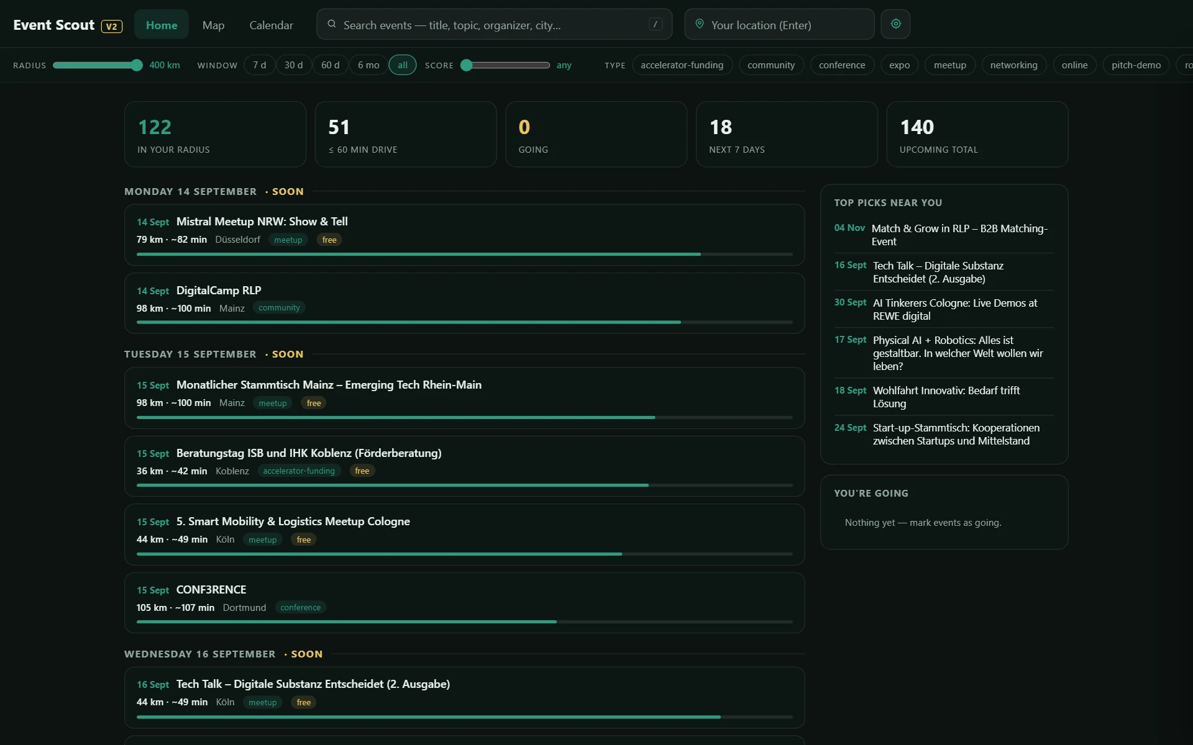This screenshot has height=745, width=1193.
Task: Open top pick Match & Grow in RLP
Action: coord(944,235)
